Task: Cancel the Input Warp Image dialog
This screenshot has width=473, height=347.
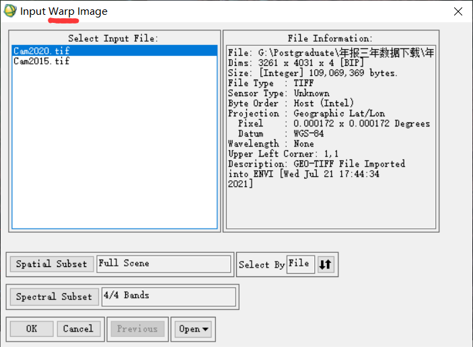Action: tap(78, 329)
